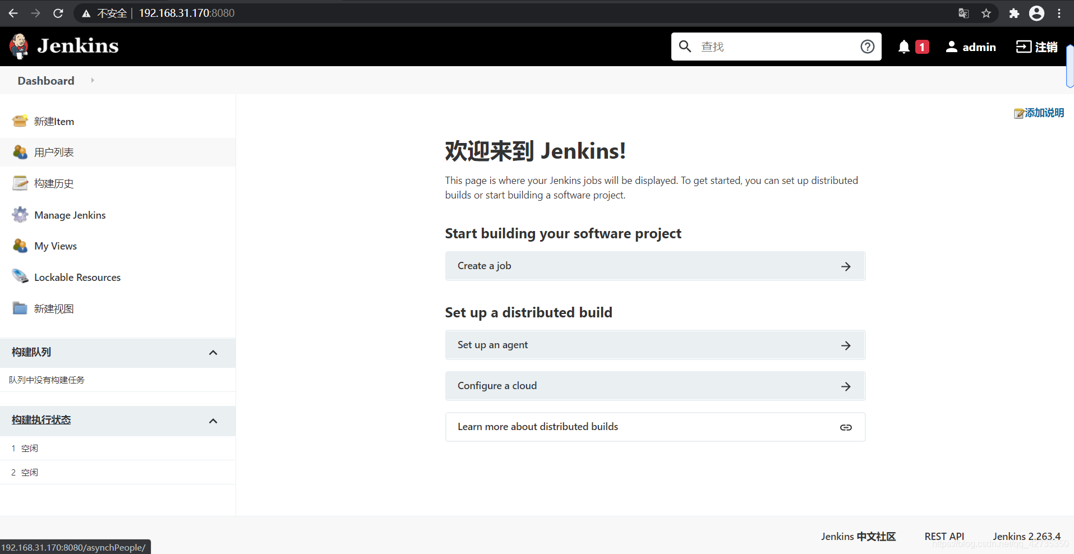Open the browser extensions puzzle icon
1074x554 pixels.
[1014, 13]
